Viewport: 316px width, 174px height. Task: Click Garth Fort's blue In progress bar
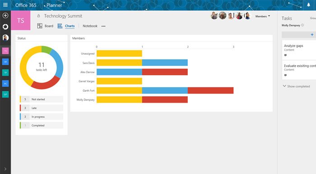165,90
